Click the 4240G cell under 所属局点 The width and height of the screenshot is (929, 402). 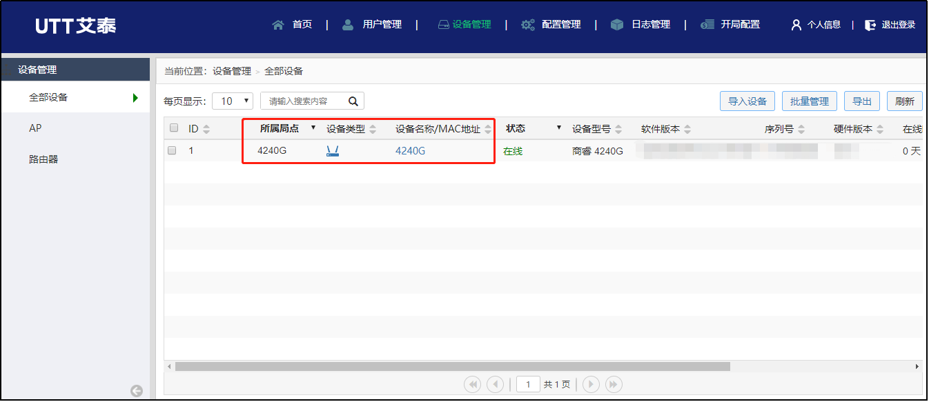tap(272, 151)
